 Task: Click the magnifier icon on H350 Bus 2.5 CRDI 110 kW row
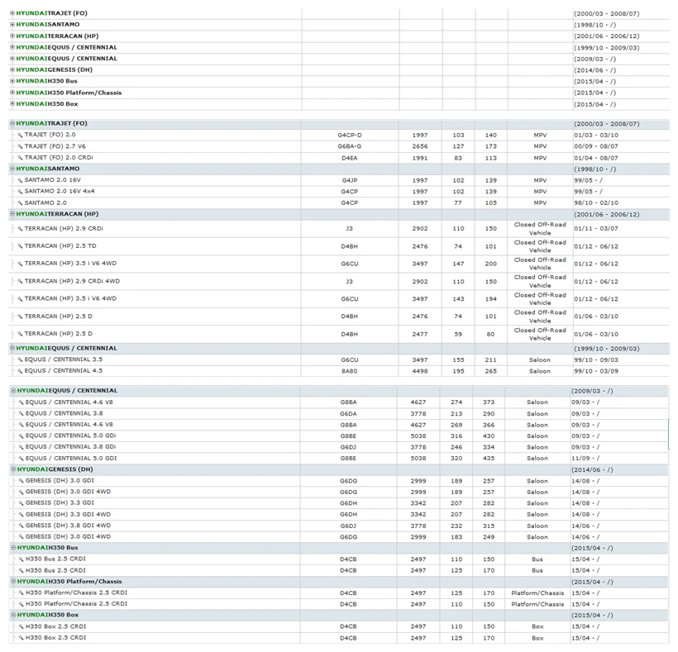pos(21,559)
